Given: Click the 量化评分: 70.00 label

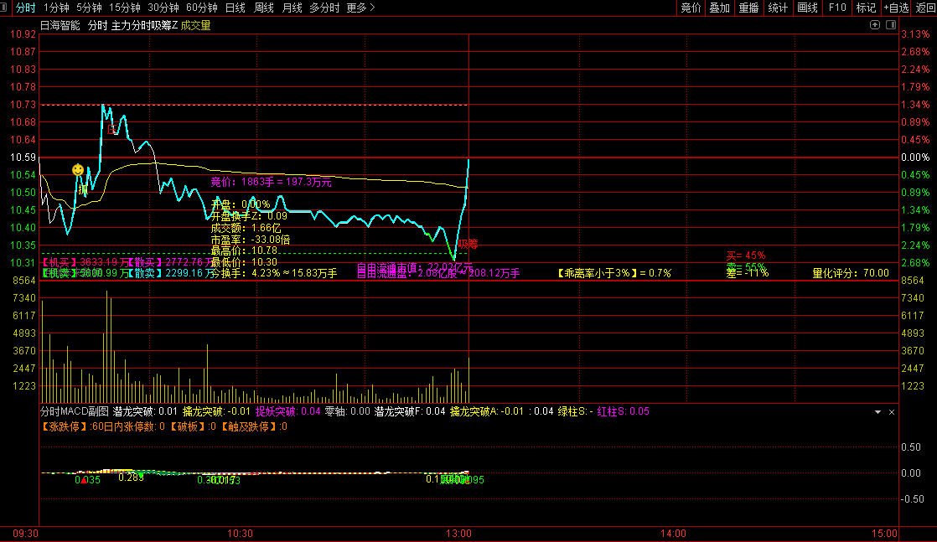Looking at the screenshot, I should coord(851,273).
